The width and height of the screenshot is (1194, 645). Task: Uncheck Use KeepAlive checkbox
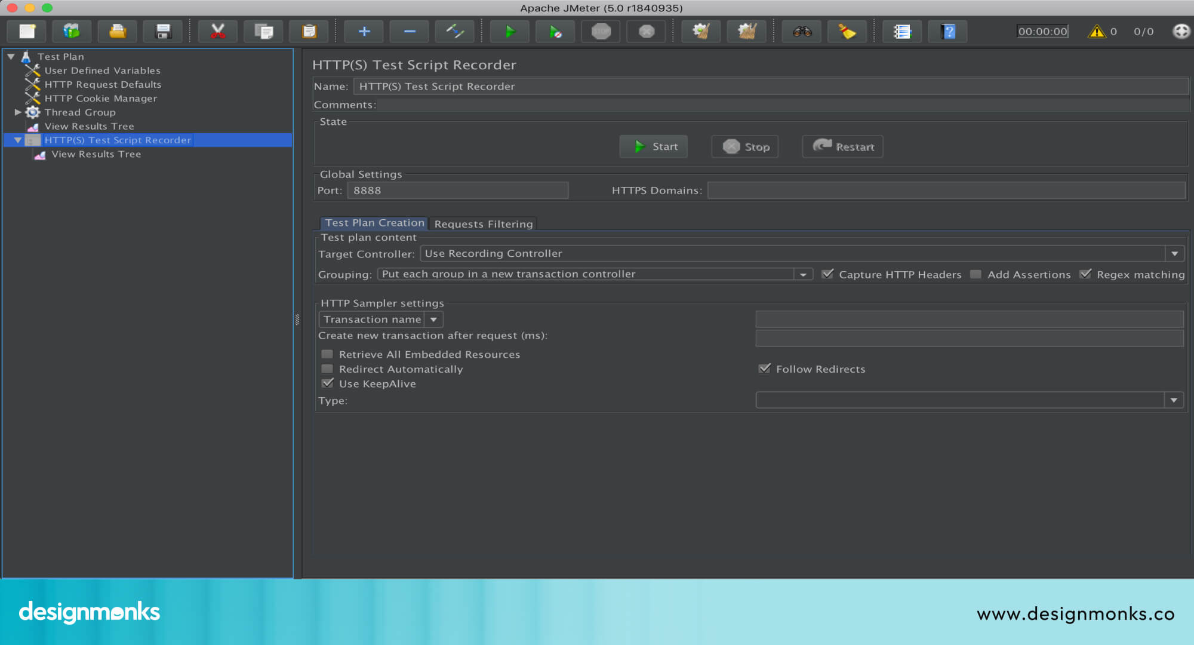327,383
